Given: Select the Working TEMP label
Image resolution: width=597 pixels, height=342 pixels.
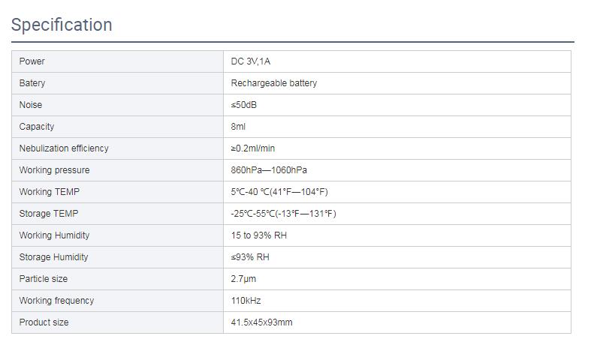Looking at the screenshot, I should pyautogui.click(x=47, y=192).
